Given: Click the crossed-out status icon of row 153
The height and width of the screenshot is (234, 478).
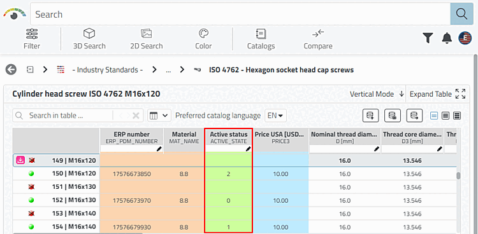Looking at the screenshot, I should coord(31,213).
